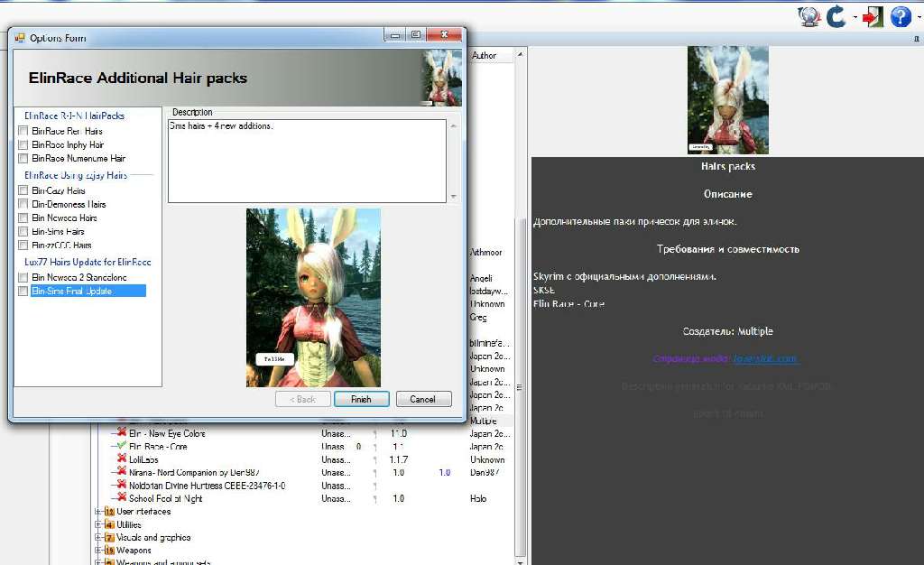Click the User interfaces category folder icon

tap(109, 512)
